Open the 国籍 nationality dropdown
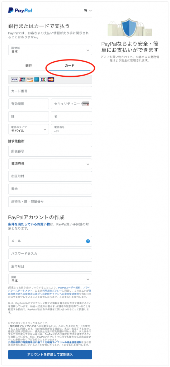 click(50, 279)
